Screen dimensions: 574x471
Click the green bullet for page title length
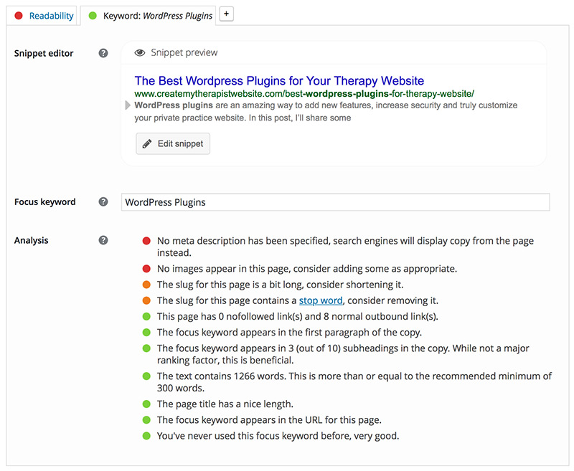[x=146, y=404]
